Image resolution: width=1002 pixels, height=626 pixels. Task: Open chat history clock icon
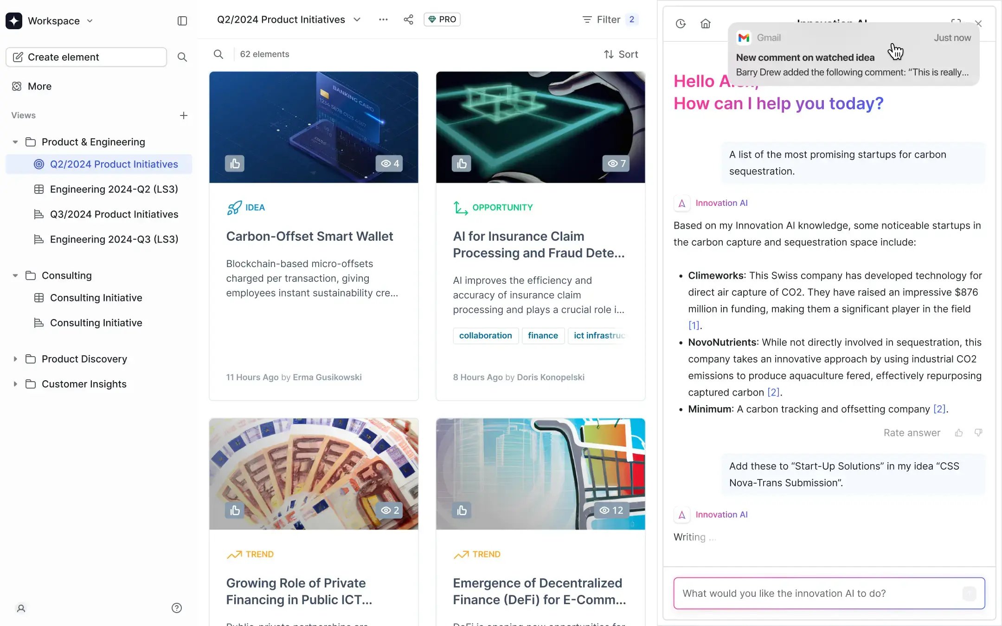tap(681, 24)
